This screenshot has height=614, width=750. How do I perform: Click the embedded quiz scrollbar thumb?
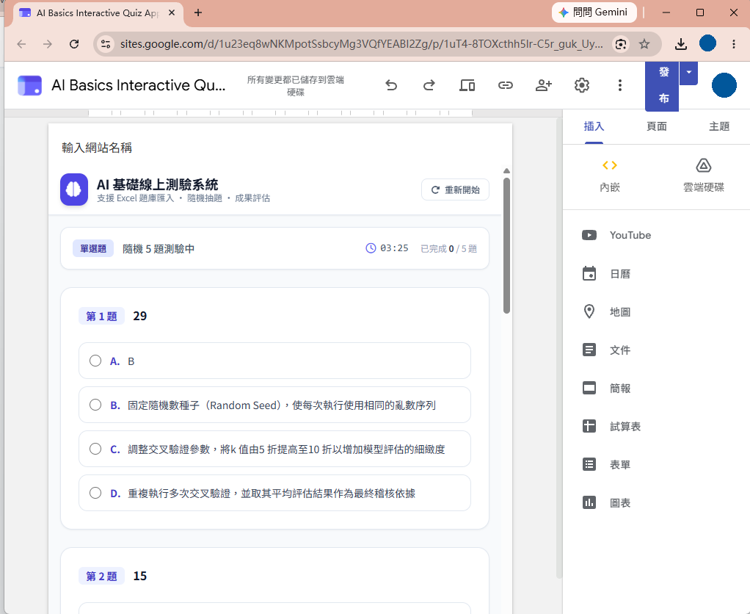pyautogui.click(x=506, y=245)
